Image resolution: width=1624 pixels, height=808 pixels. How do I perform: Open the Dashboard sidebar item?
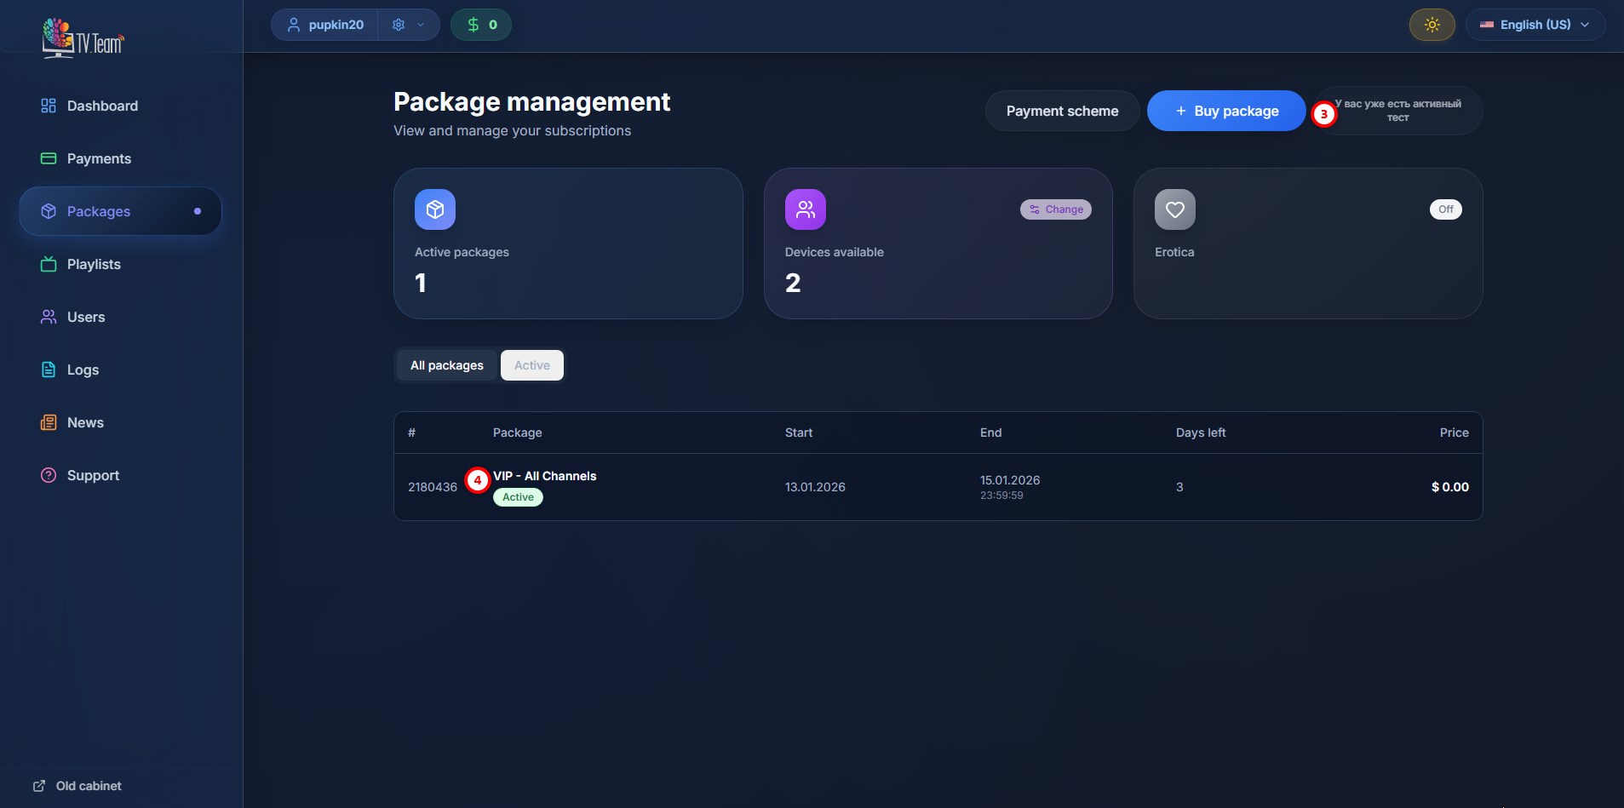click(102, 106)
